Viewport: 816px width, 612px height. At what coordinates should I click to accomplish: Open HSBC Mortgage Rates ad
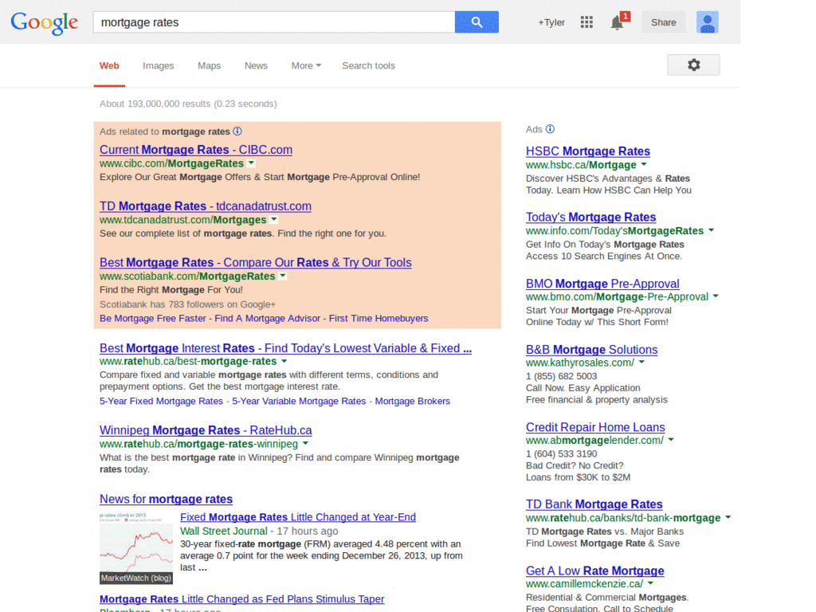coord(588,151)
